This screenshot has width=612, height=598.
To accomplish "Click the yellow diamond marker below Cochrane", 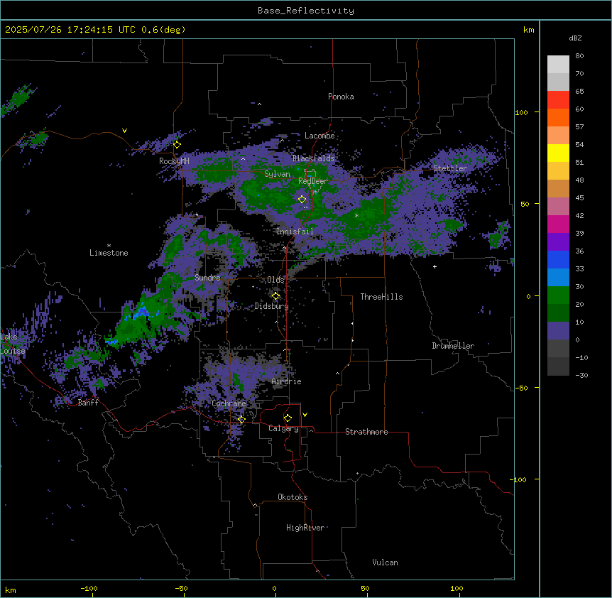I will (x=241, y=420).
